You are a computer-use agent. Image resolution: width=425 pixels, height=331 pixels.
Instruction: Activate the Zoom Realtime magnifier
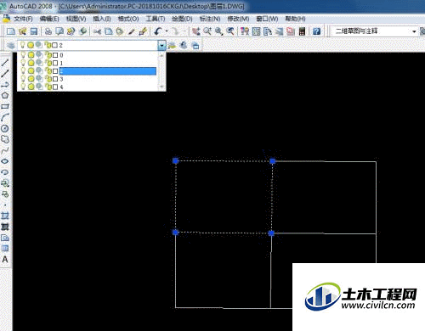tap(207, 31)
